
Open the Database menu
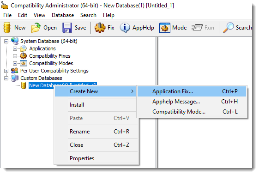[x=63, y=15]
